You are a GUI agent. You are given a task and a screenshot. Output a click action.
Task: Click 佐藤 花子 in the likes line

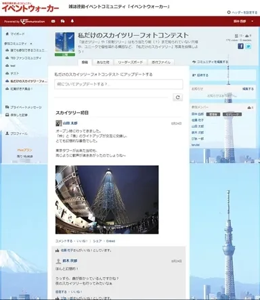(66, 251)
